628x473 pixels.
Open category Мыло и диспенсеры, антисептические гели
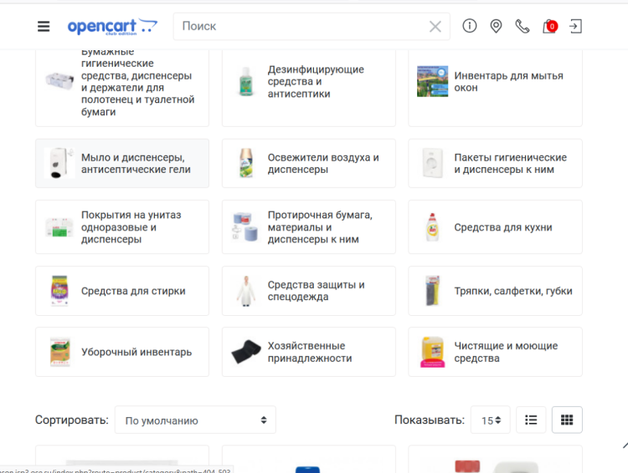[x=122, y=163]
